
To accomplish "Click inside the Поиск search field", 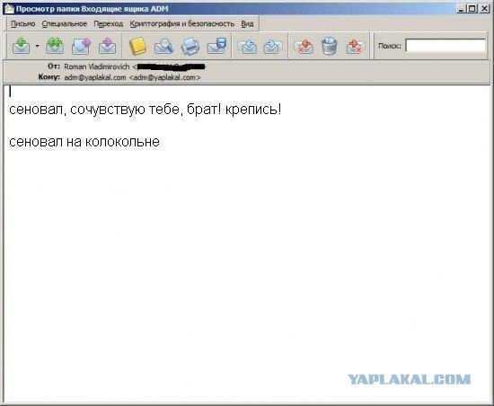I will tap(445, 46).
